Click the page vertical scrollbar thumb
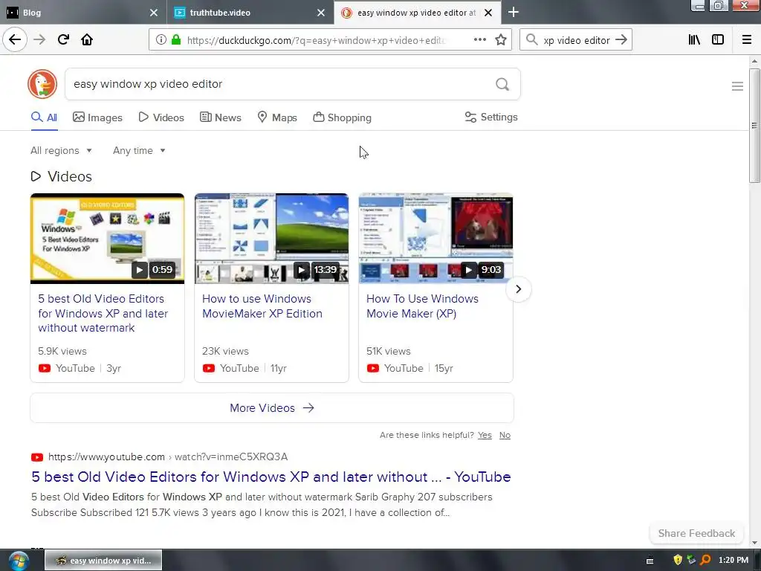Screen dimensions: 761x571 tap(754, 126)
